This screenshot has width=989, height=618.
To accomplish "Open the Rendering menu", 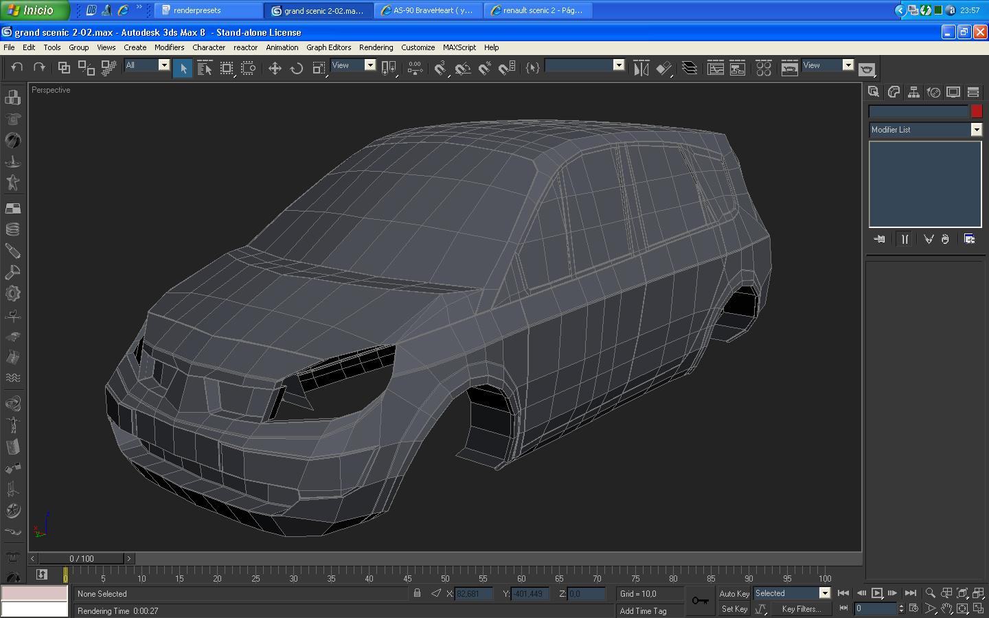I will coord(376,47).
